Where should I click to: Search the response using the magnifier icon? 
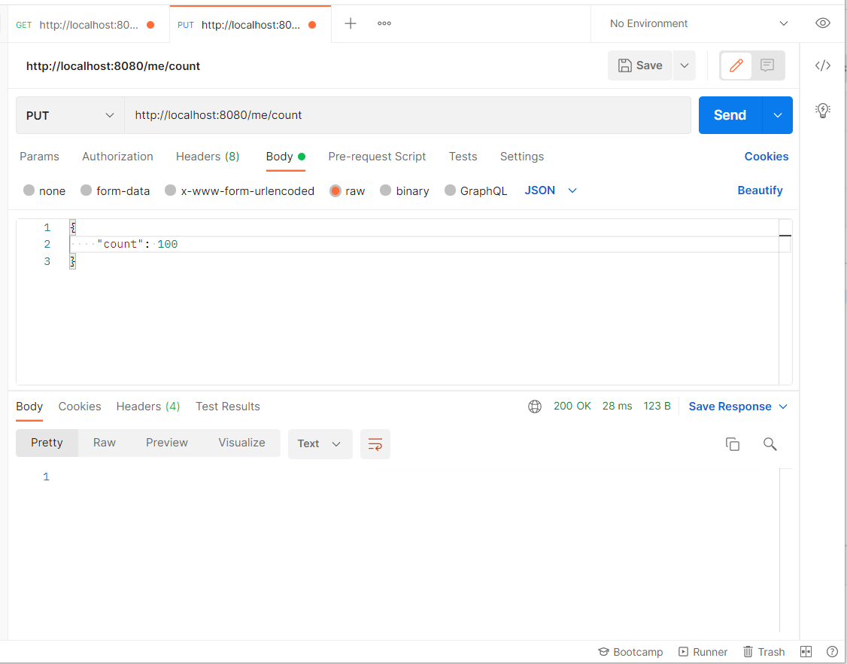click(770, 444)
